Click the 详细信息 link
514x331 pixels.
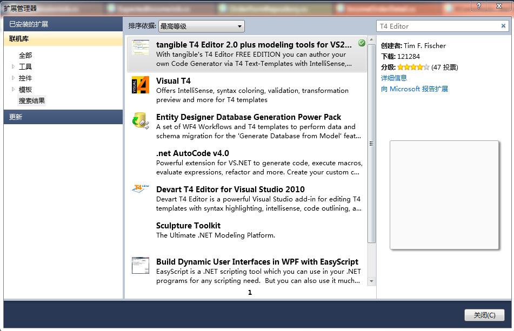pyautogui.click(x=393, y=78)
